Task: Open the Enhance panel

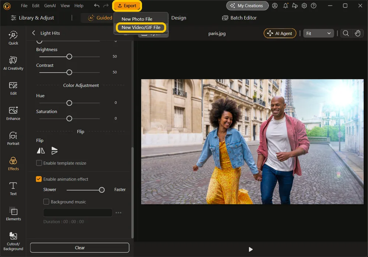Action: [x=13, y=113]
